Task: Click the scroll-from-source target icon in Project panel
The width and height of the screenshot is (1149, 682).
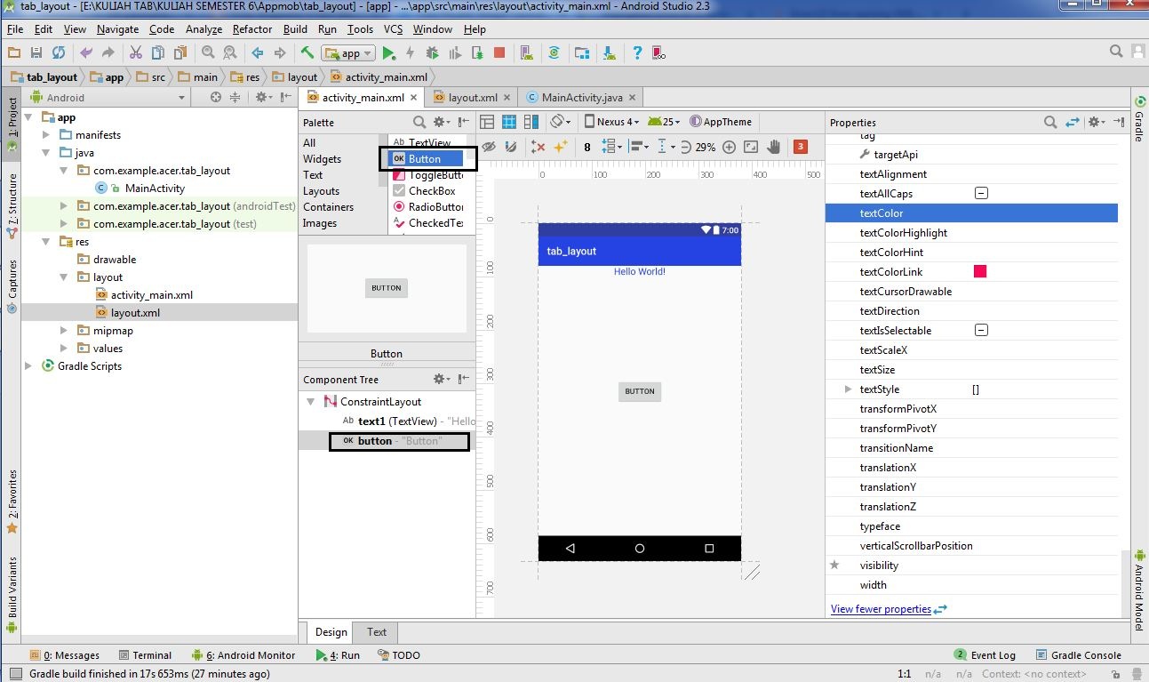Action: [215, 98]
